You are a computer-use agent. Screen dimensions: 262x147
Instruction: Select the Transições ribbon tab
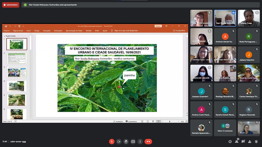coord(47,31)
